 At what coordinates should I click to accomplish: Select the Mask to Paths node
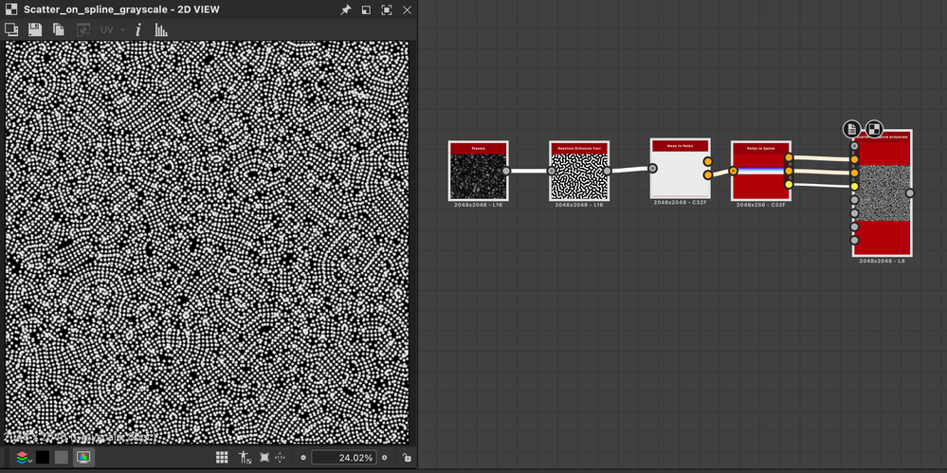pyautogui.click(x=680, y=169)
